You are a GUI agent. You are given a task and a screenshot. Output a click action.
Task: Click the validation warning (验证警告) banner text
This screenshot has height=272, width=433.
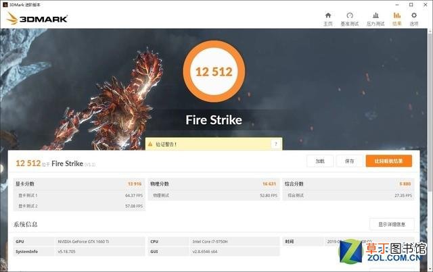click(166, 144)
